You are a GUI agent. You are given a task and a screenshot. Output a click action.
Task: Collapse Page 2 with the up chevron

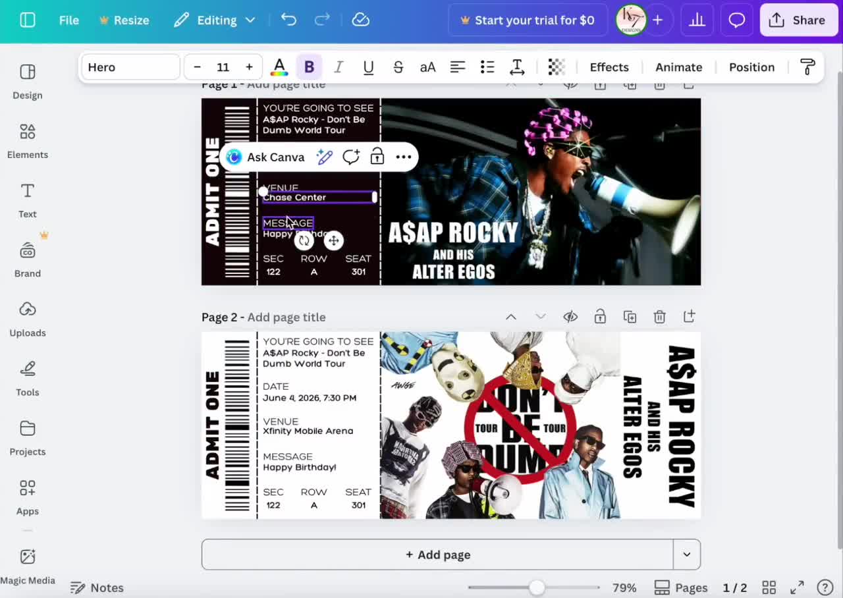coord(511,317)
